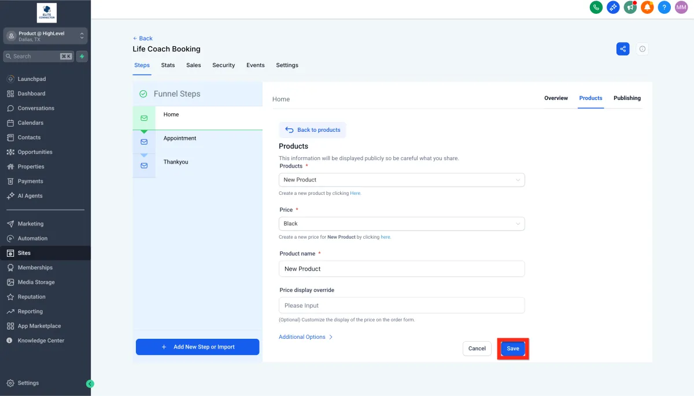Click the blue help question mark icon
This screenshot has height=396, width=694.
(665, 8)
